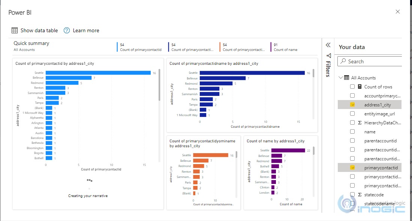Viewport: 412px width, 221px height.
Task: Click the Seattle bar in the blue chart
Action: [x=98, y=73]
